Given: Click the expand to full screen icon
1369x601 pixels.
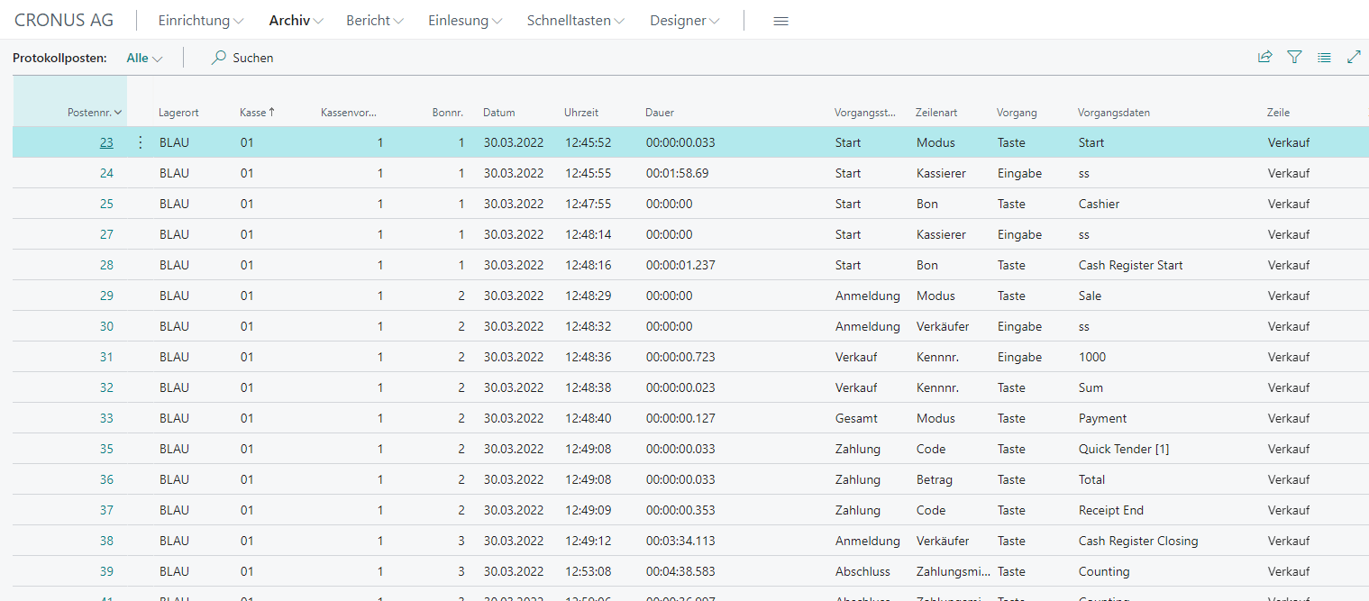Looking at the screenshot, I should (1353, 58).
